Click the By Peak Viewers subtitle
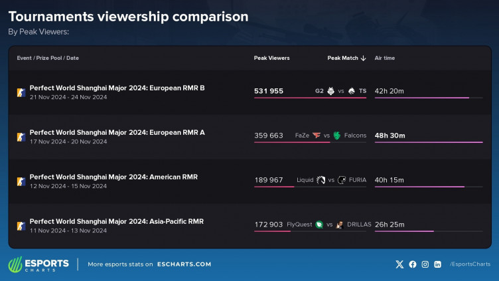 (38, 32)
